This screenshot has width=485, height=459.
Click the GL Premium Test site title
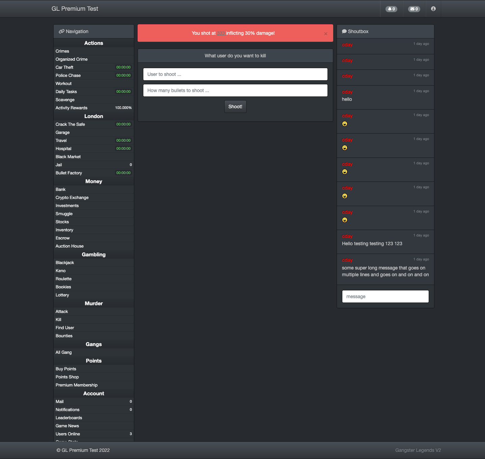75,9
